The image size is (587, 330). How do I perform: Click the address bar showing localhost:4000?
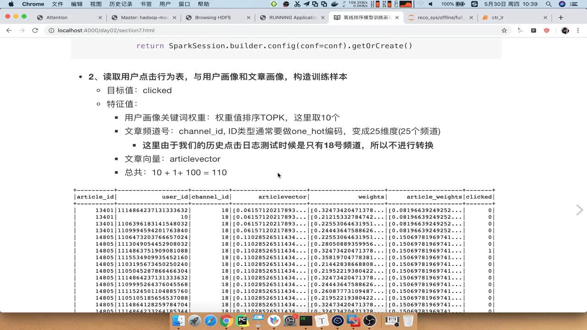[x=275, y=30]
